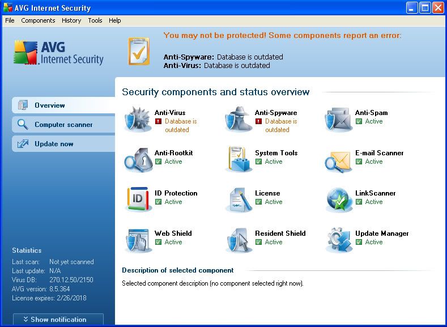Open the History menu
Screen dimensions: 447x327
coord(71,20)
